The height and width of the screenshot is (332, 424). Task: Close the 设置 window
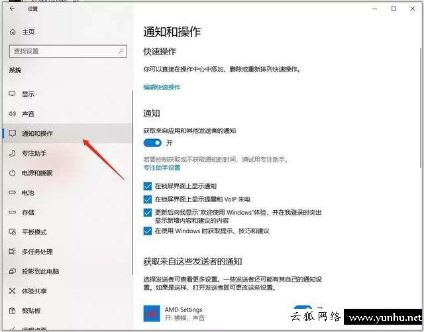412,9
